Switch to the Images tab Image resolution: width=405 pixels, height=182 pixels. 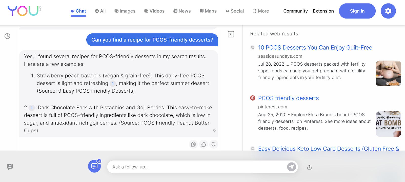coord(125,11)
